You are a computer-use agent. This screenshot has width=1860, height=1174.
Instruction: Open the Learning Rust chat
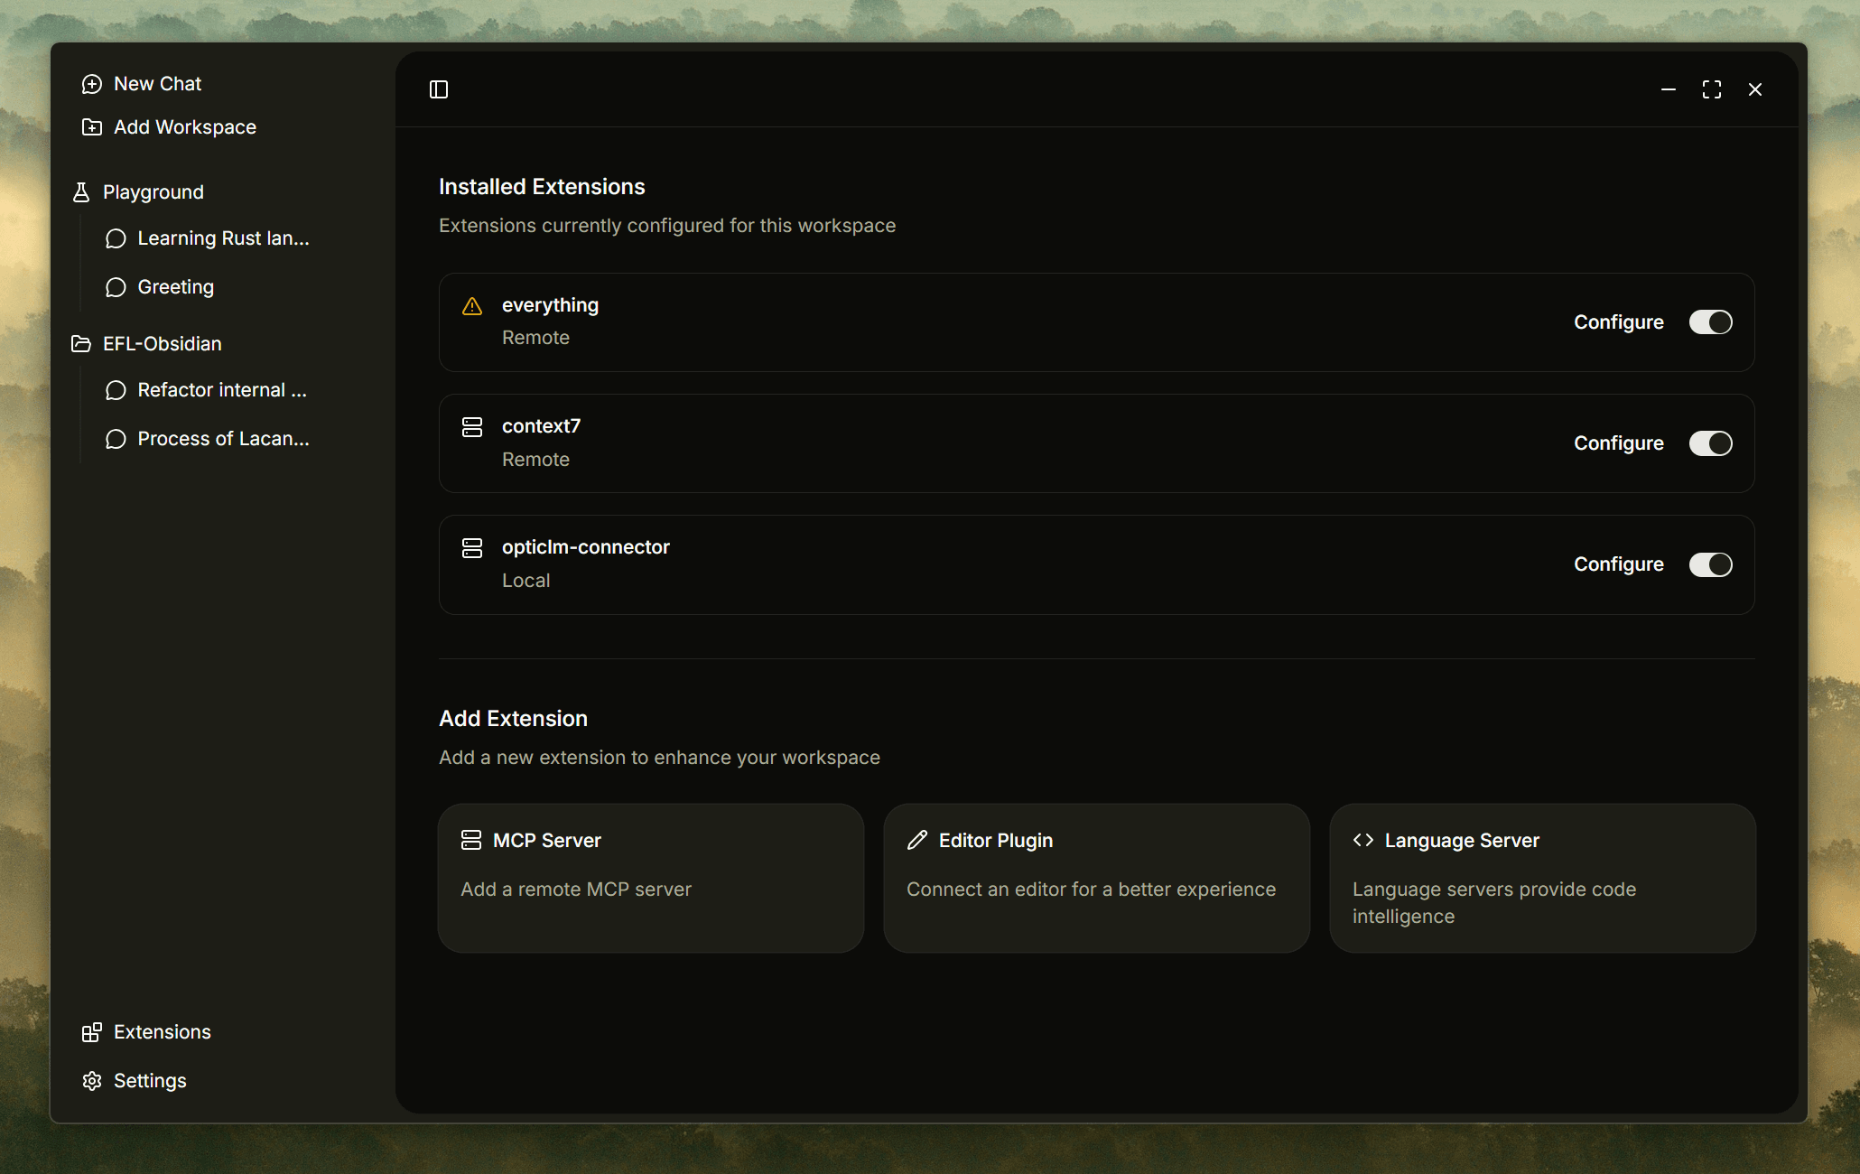[222, 238]
